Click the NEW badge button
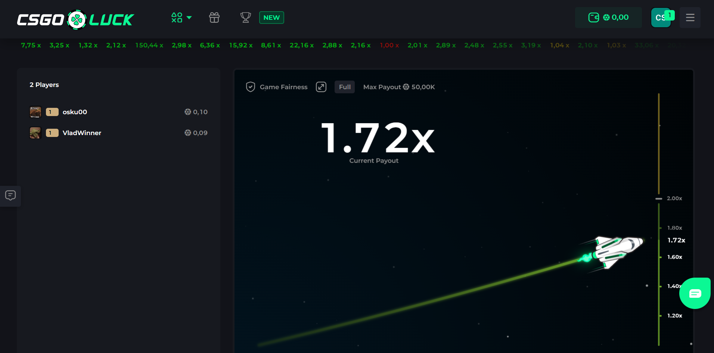Screen dimensions: 714x353 (271, 18)
